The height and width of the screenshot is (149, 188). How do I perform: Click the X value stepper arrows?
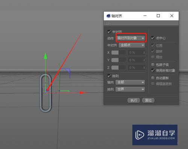(144, 52)
